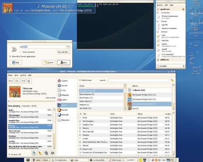The width and height of the screenshot is (203, 162).
Task: Click the Run Application gears icon
Action: 14,49
